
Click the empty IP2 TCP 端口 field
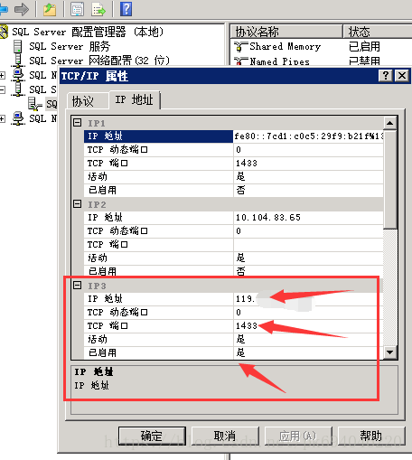tap(308, 245)
